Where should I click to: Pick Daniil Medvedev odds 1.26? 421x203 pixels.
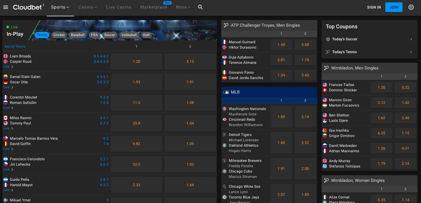[382, 148]
